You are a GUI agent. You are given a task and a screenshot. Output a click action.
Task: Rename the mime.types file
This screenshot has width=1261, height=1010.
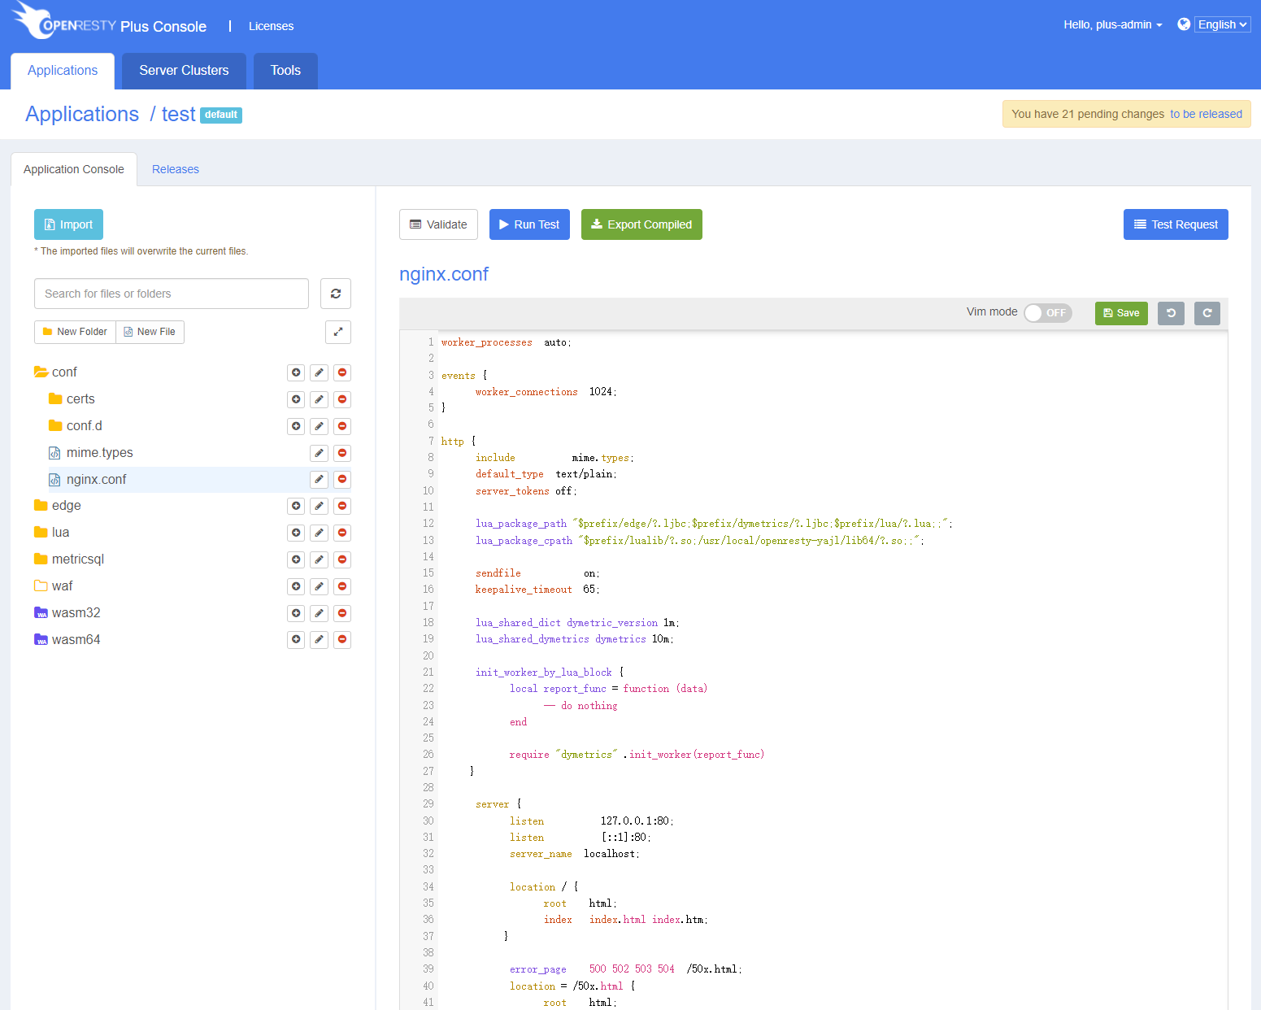tap(320, 453)
